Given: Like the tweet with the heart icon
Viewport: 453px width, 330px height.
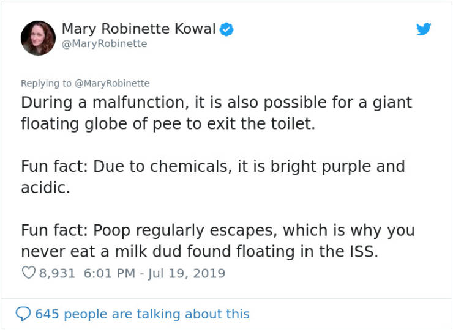Looking at the screenshot, I should pos(29,273).
